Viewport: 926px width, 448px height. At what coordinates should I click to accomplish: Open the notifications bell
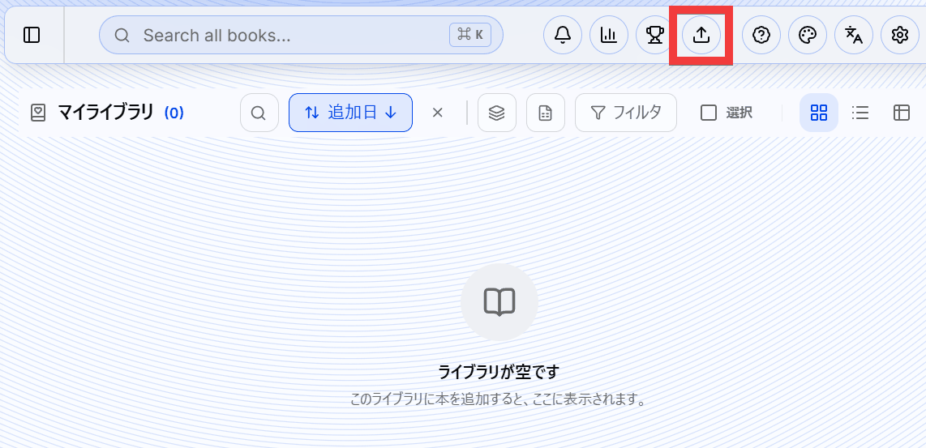coord(563,36)
